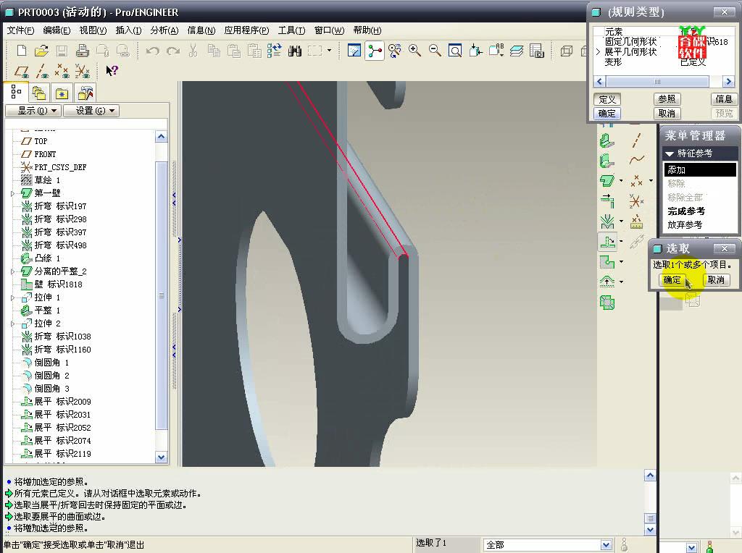Toggle coordinate system display
The height and width of the screenshot is (553, 742).
pyautogui.click(x=83, y=71)
